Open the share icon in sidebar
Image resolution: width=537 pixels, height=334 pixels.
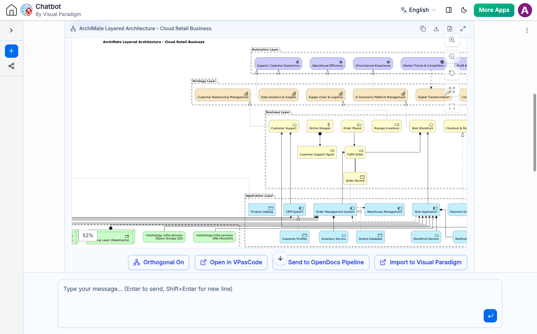pos(12,66)
